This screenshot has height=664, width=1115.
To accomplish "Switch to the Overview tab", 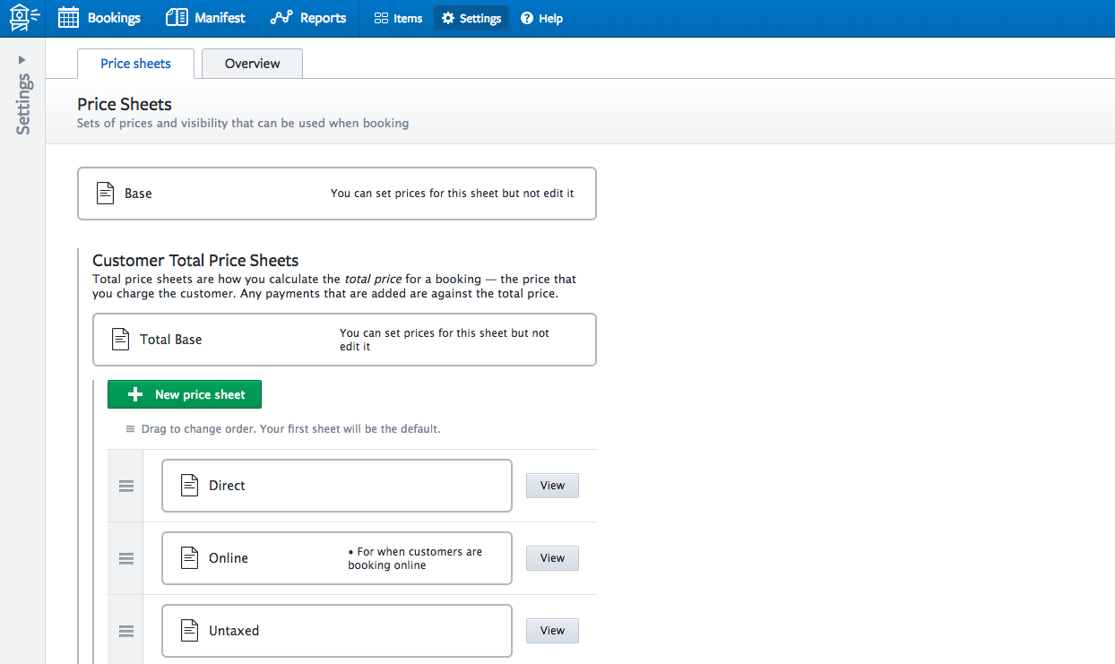I will pyautogui.click(x=252, y=64).
